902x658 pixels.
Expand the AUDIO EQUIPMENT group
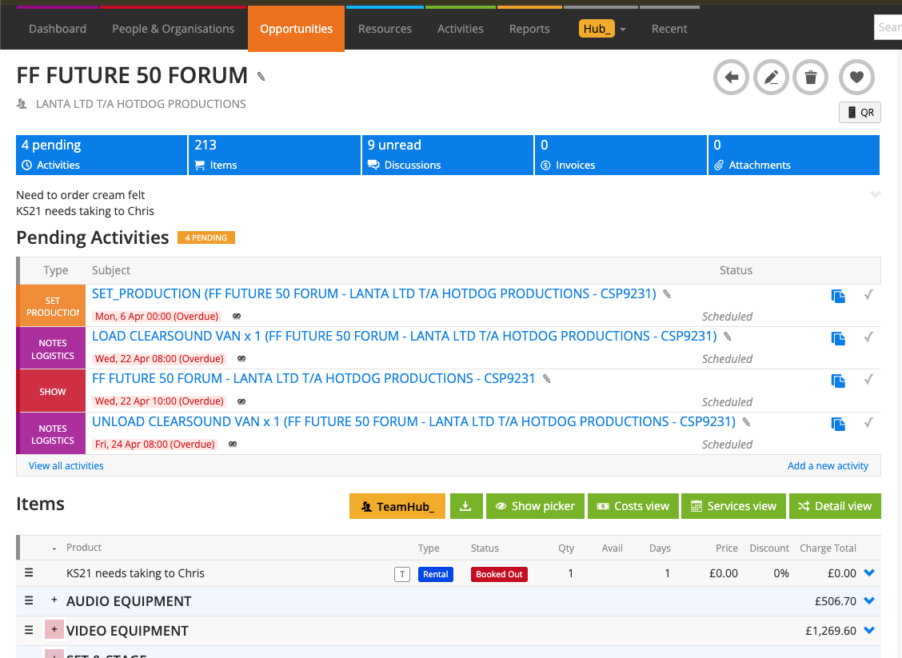[x=54, y=600]
